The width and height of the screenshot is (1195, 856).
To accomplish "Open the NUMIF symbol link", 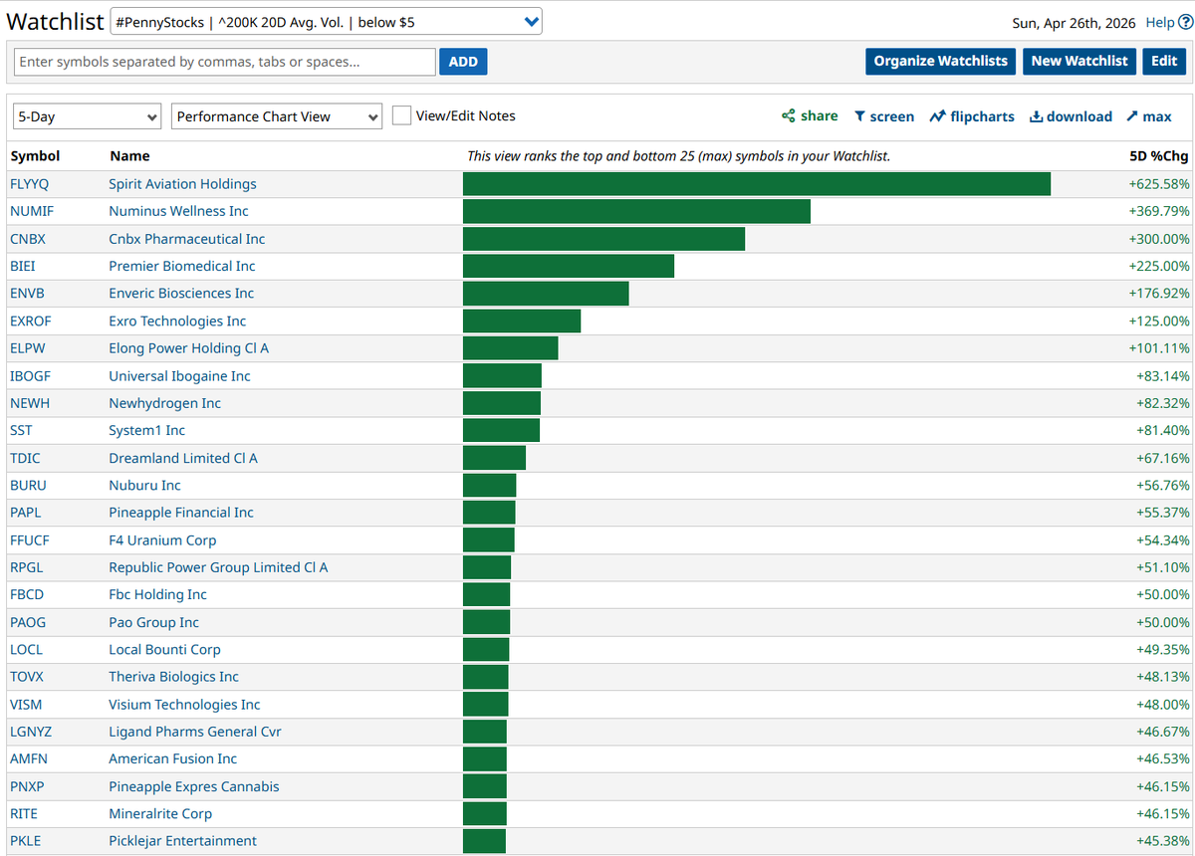I will click(x=32, y=211).
